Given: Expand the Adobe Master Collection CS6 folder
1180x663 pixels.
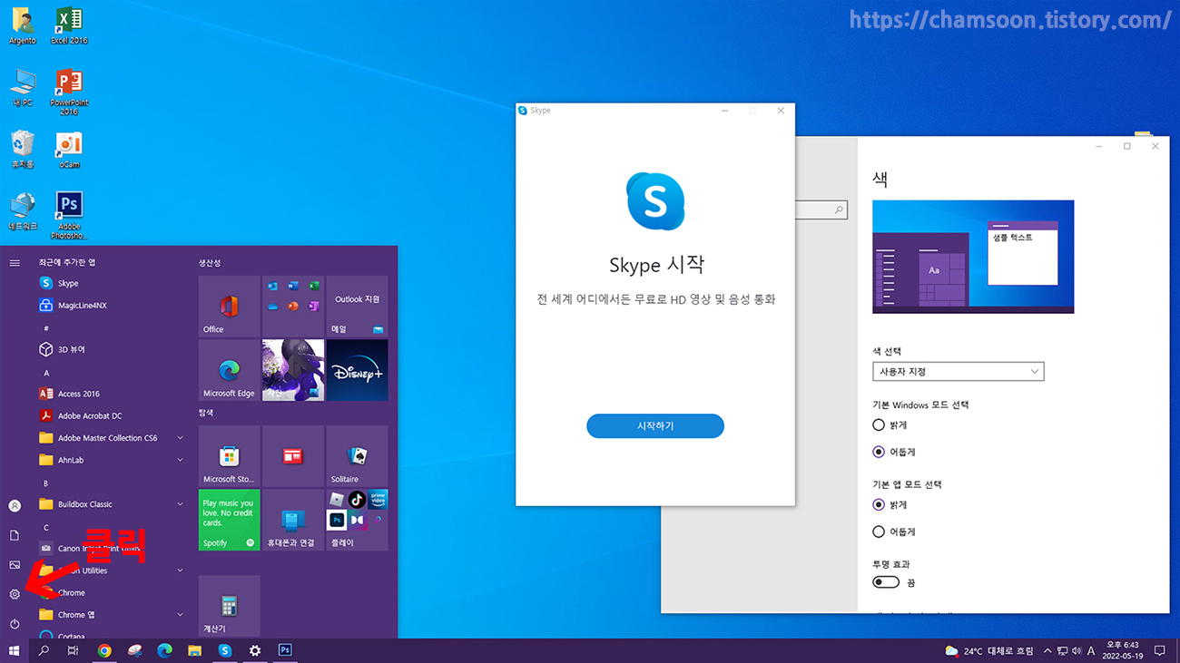Looking at the screenshot, I should [x=109, y=438].
